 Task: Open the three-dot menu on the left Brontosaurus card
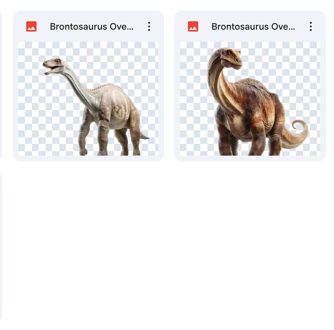149,26
